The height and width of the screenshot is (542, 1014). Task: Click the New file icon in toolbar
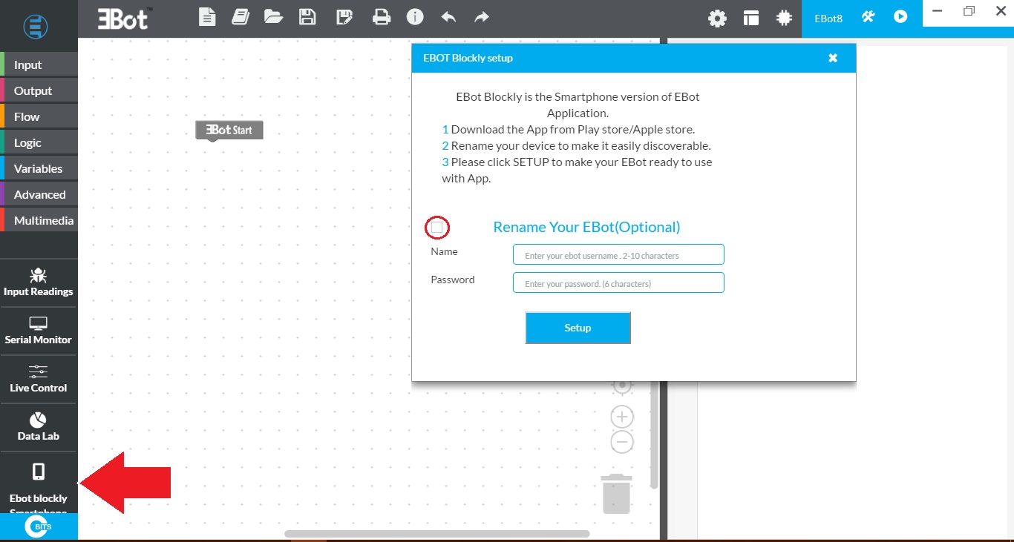pyautogui.click(x=207, y=16)
